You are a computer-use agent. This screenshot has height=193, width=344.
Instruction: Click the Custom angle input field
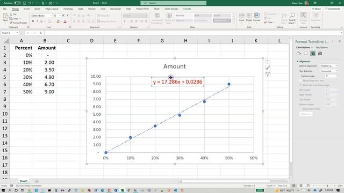pos(331,76)
